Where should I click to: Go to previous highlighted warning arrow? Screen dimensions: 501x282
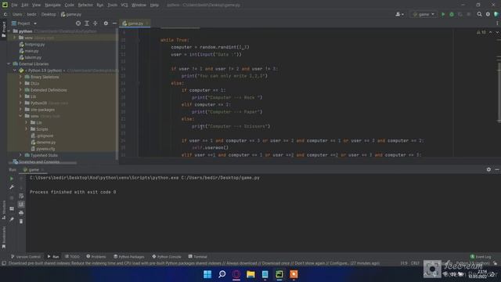491,32
